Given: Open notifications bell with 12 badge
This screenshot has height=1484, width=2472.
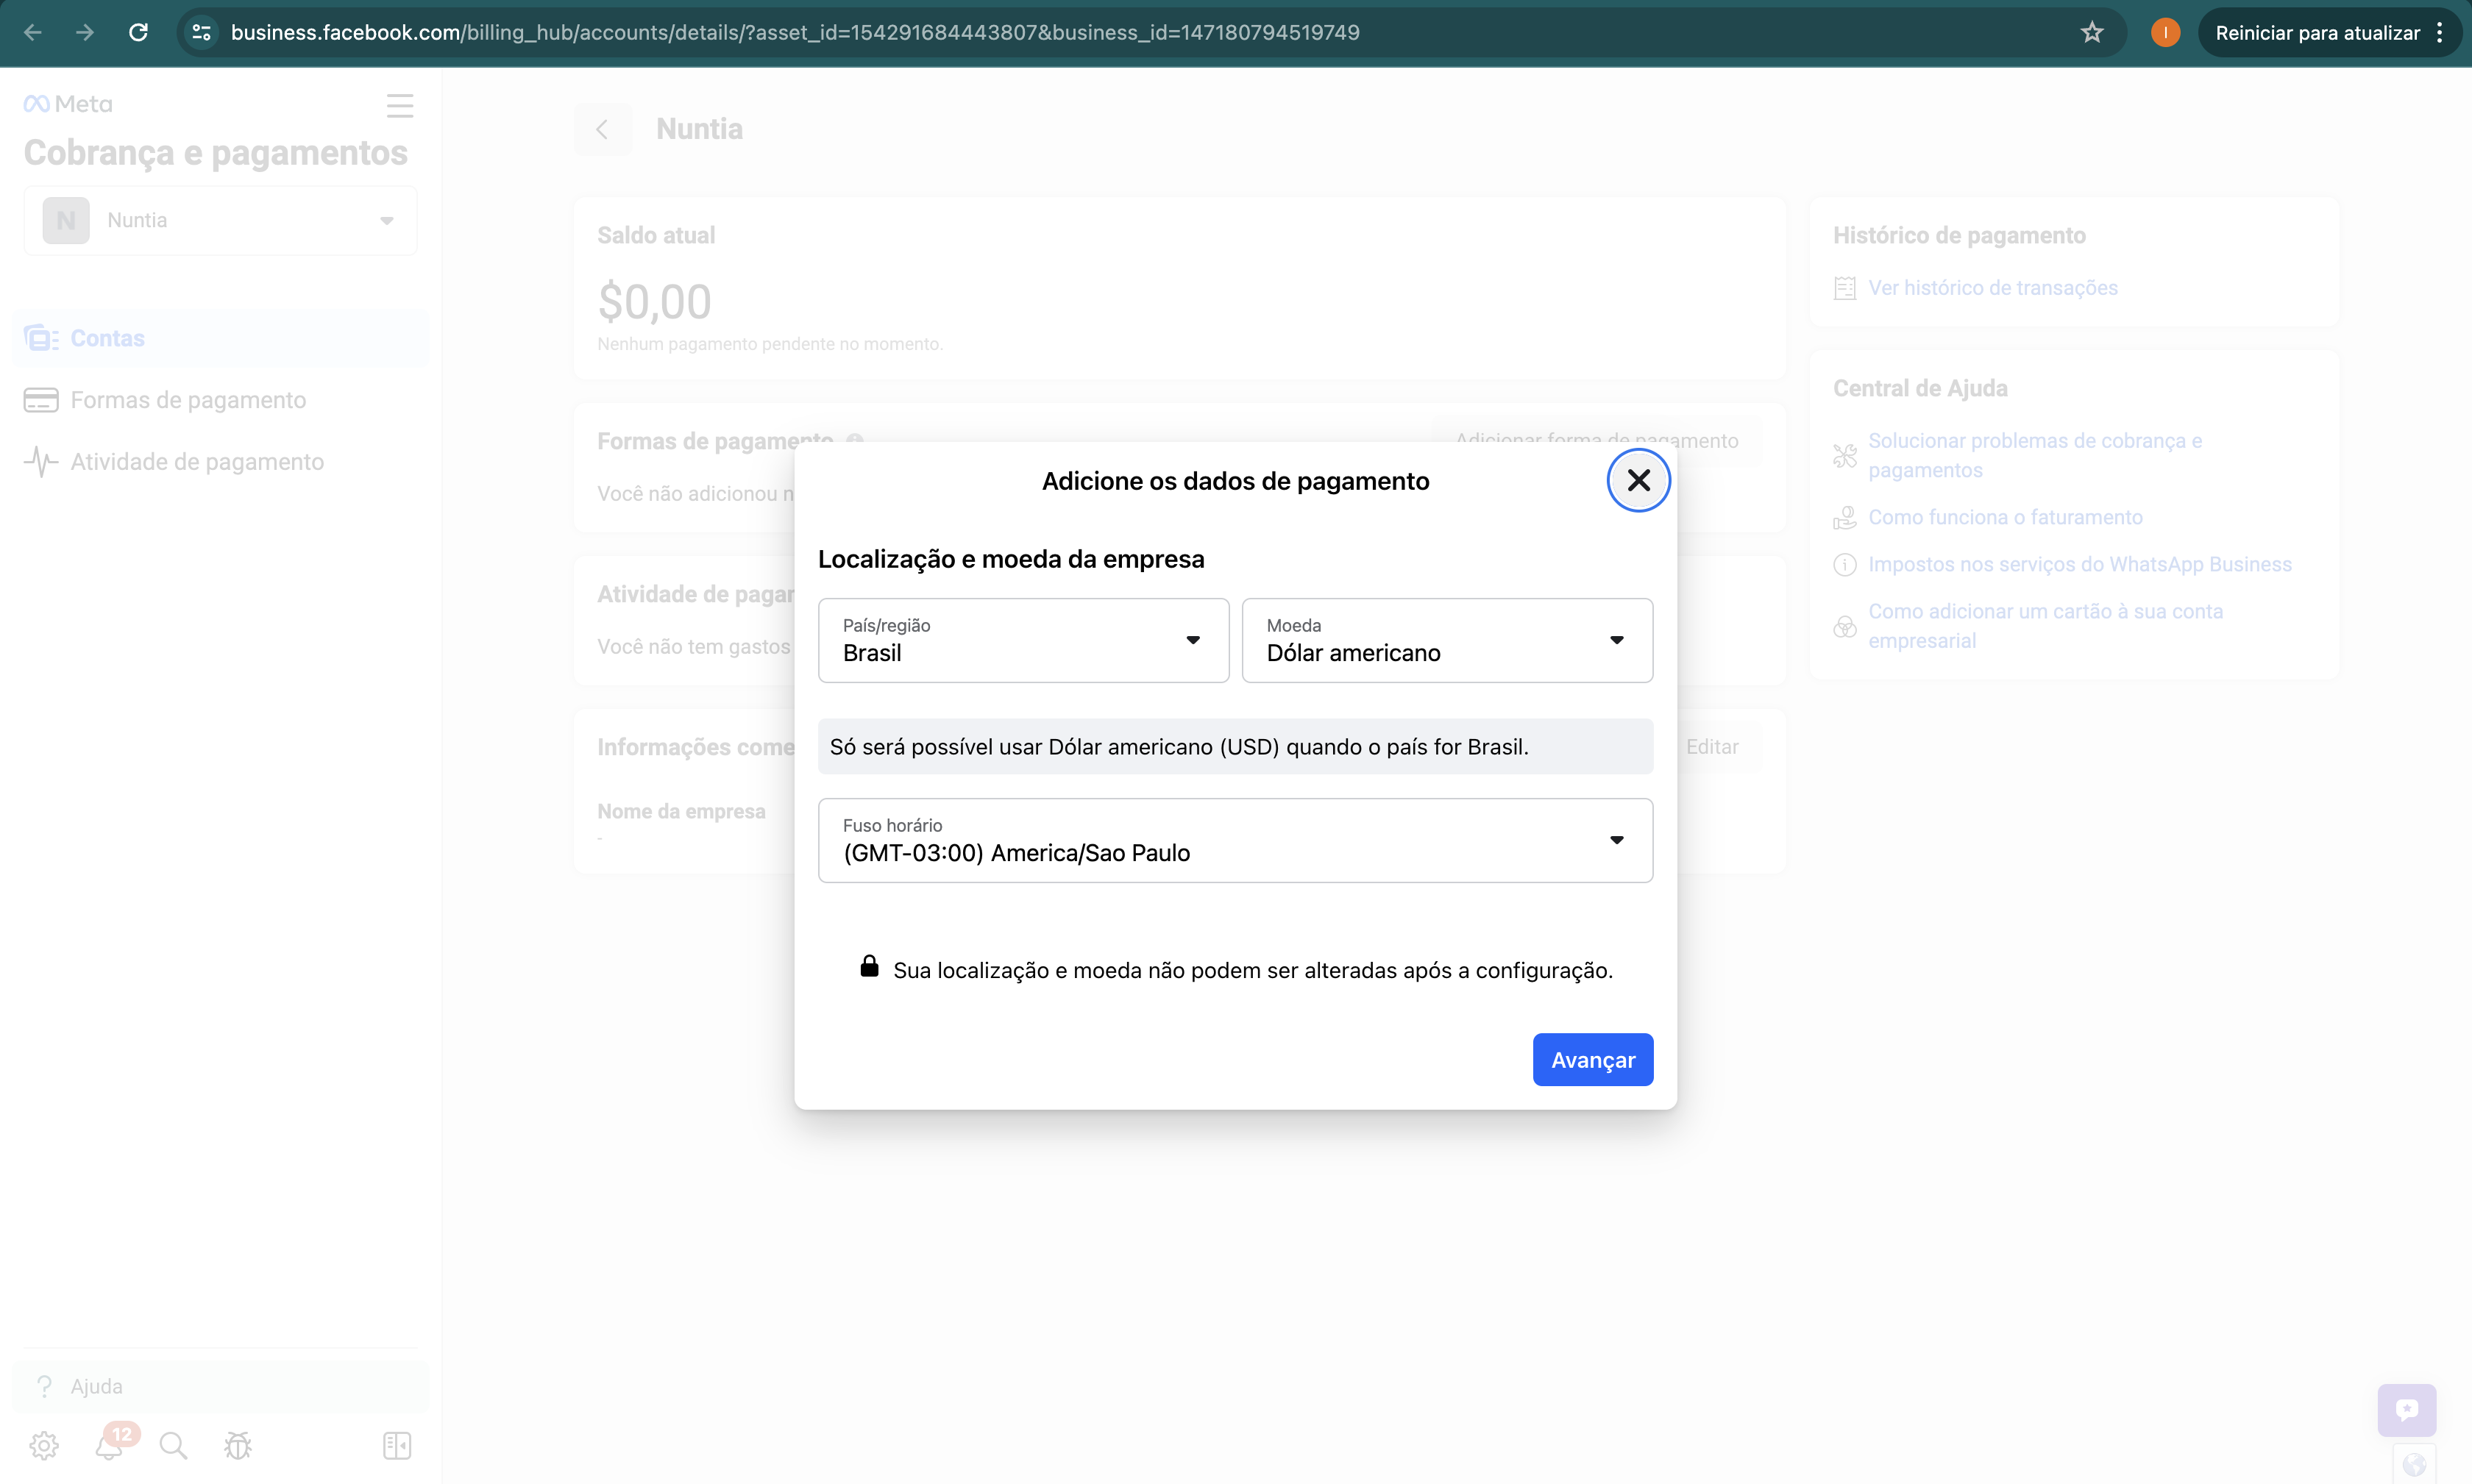Looking at the screenshot, I should 110,1445.
